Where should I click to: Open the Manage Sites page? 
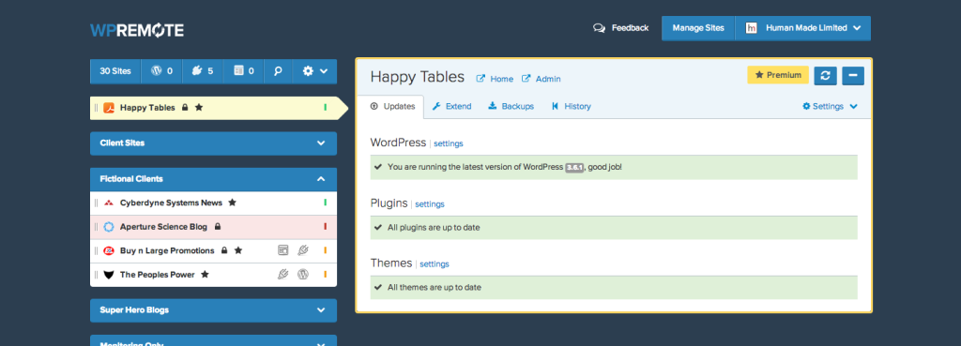[x=698, y=28]
